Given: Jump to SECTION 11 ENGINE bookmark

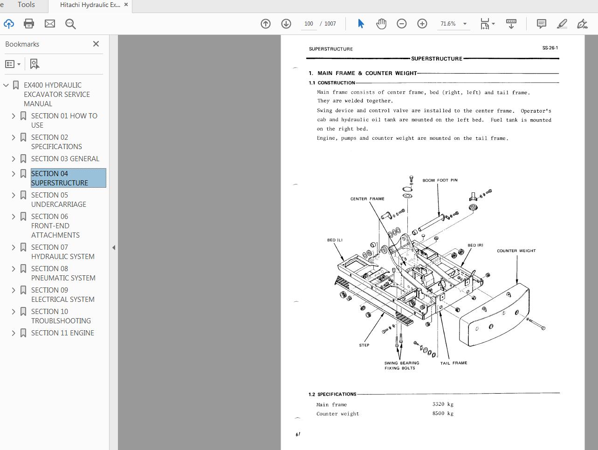Looking at the screenshot, I should 62,333.
